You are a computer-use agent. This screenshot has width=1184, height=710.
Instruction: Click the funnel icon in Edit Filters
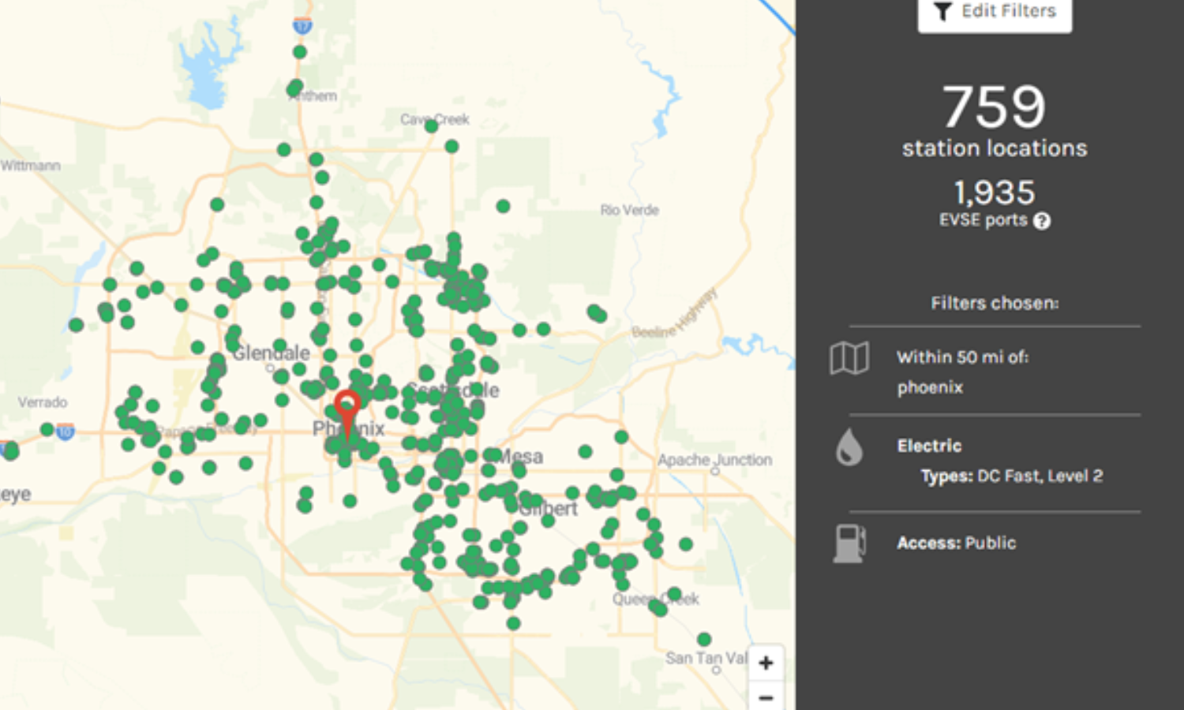942,11
